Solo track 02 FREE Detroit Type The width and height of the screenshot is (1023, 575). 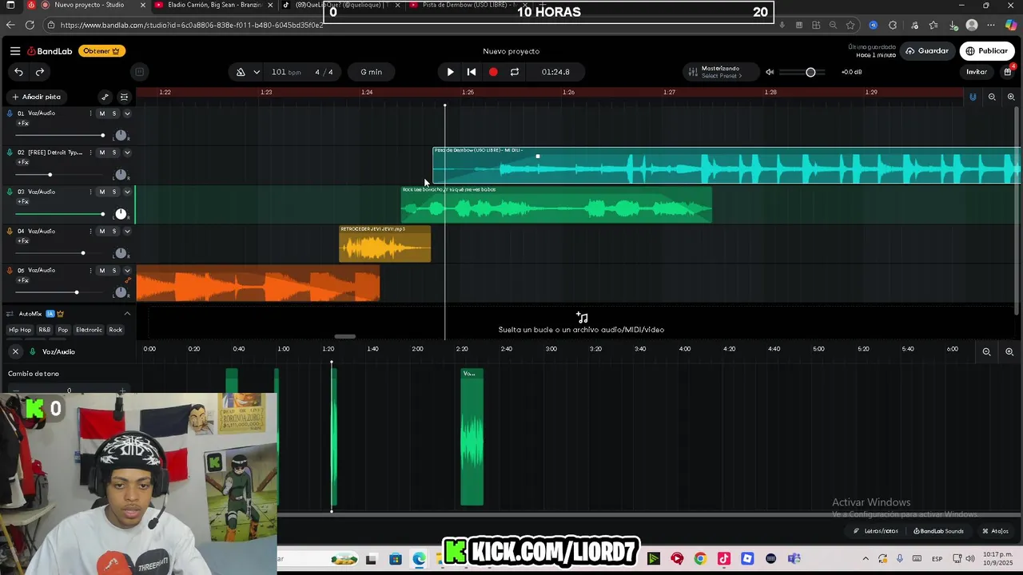(113, 153)
